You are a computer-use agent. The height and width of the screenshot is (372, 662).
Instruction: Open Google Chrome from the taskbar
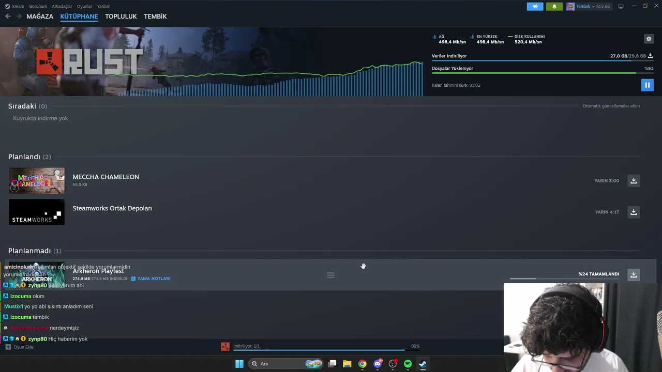point(362,364)
